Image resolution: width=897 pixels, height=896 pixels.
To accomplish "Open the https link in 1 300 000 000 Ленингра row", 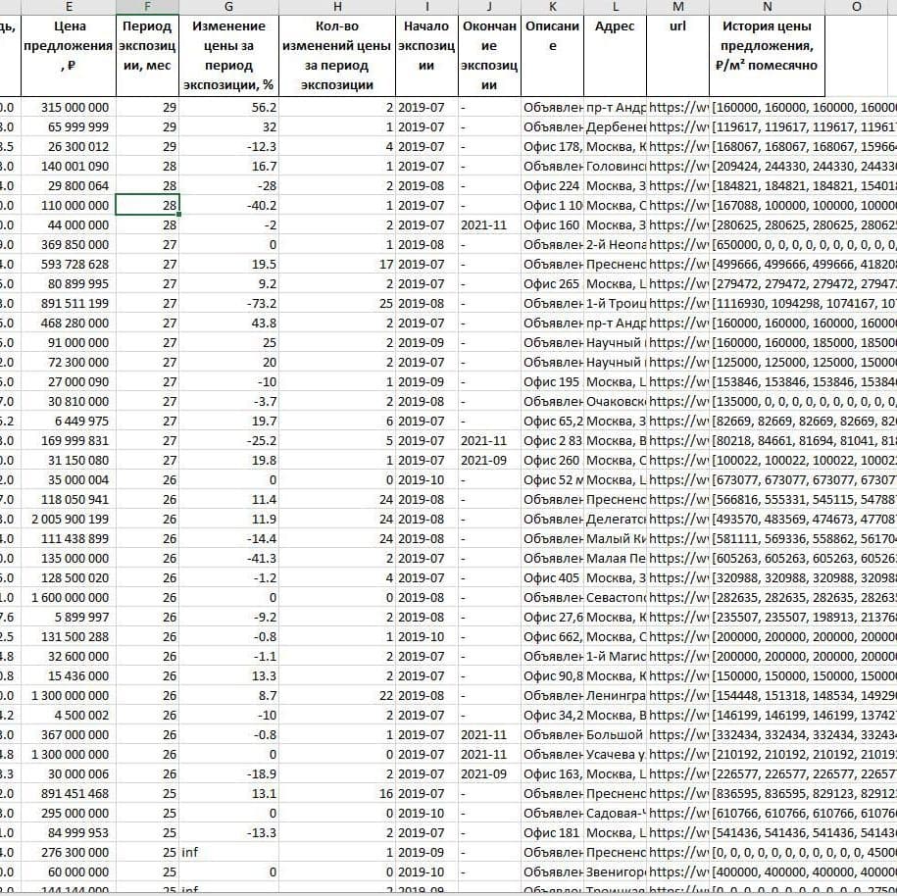I will point(678,695).
